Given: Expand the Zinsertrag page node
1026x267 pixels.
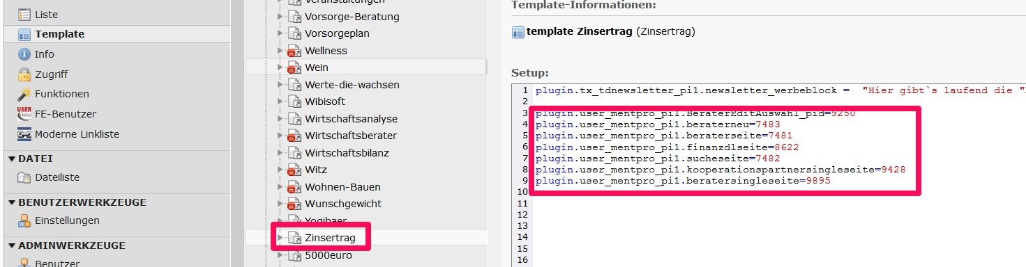Looking at the screenshot, I should coord(280,238).
